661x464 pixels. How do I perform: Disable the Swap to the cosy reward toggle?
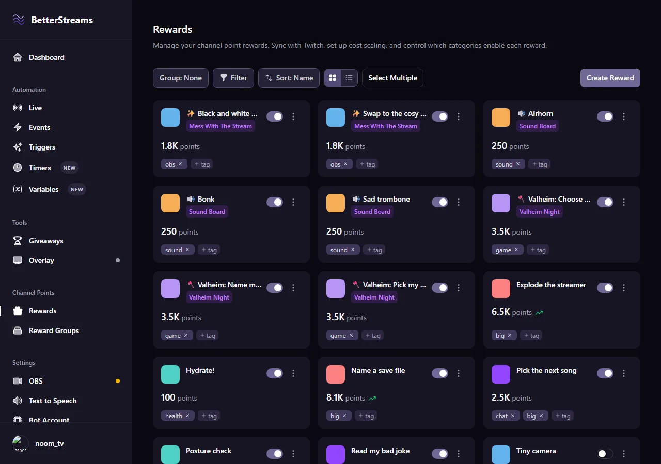440,117
